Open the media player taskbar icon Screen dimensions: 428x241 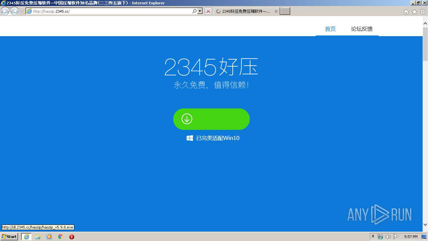pyautogui.click(x=49, y=237)
